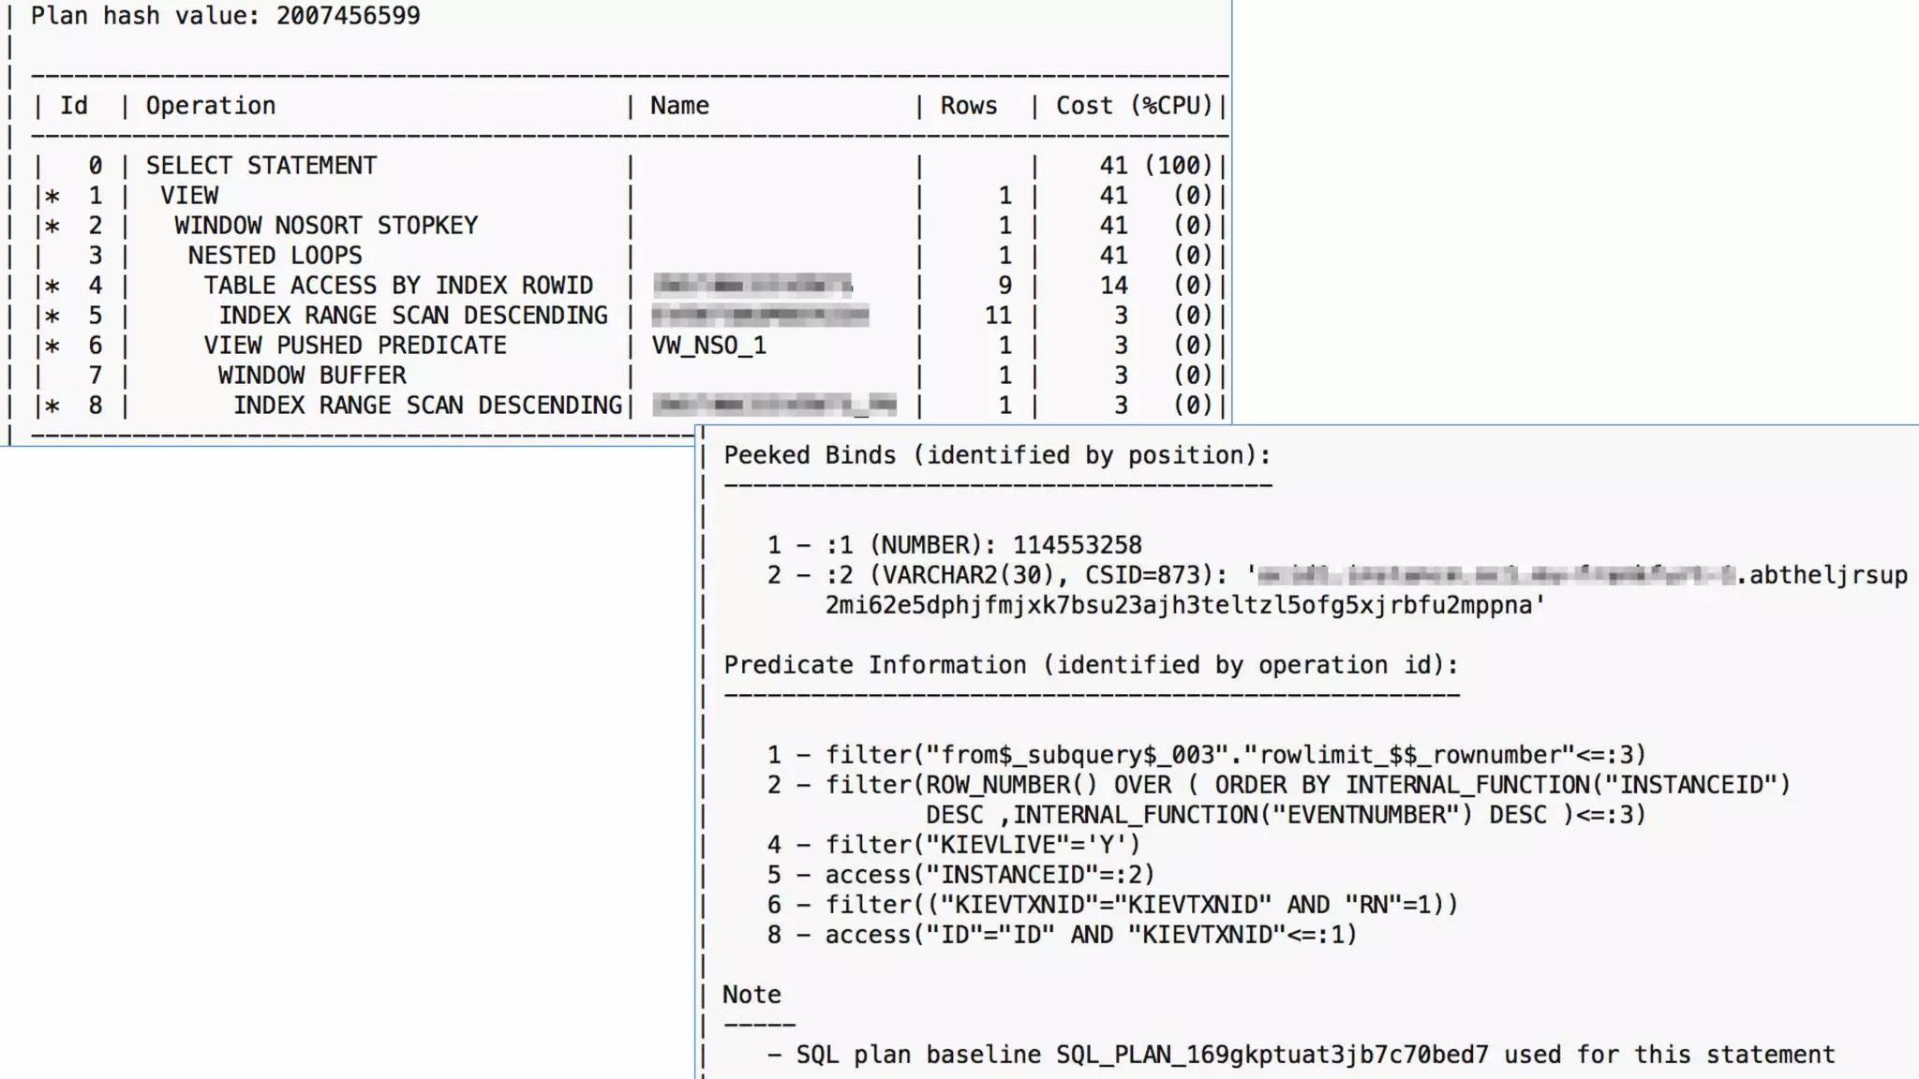Click the Cost (%CPU) column header
The image size is (1919, 1079).
point(1134,106)
